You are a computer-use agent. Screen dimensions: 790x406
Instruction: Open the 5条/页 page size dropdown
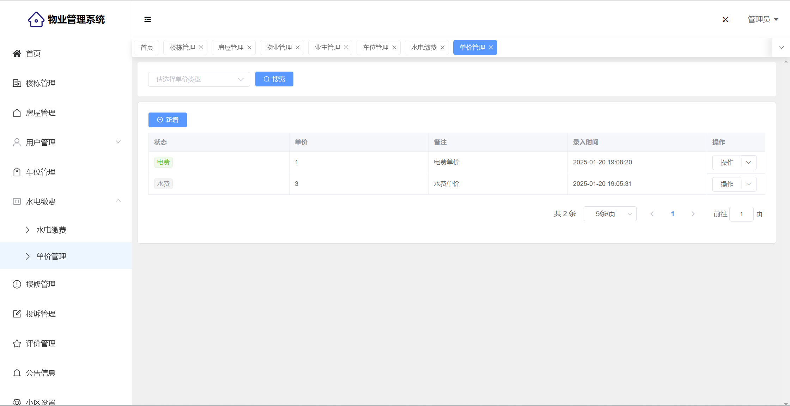click(610, 214)
